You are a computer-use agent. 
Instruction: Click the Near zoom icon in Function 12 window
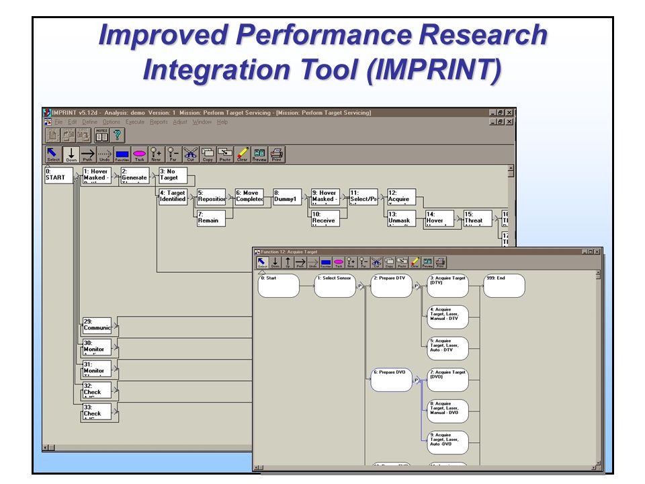coord(351,262)
